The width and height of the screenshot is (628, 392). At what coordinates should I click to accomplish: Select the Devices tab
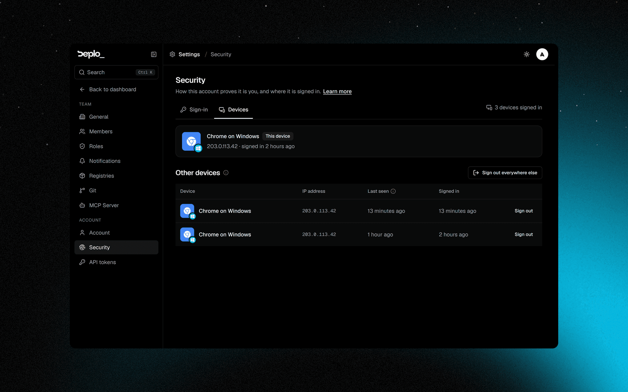coord(233,110)
